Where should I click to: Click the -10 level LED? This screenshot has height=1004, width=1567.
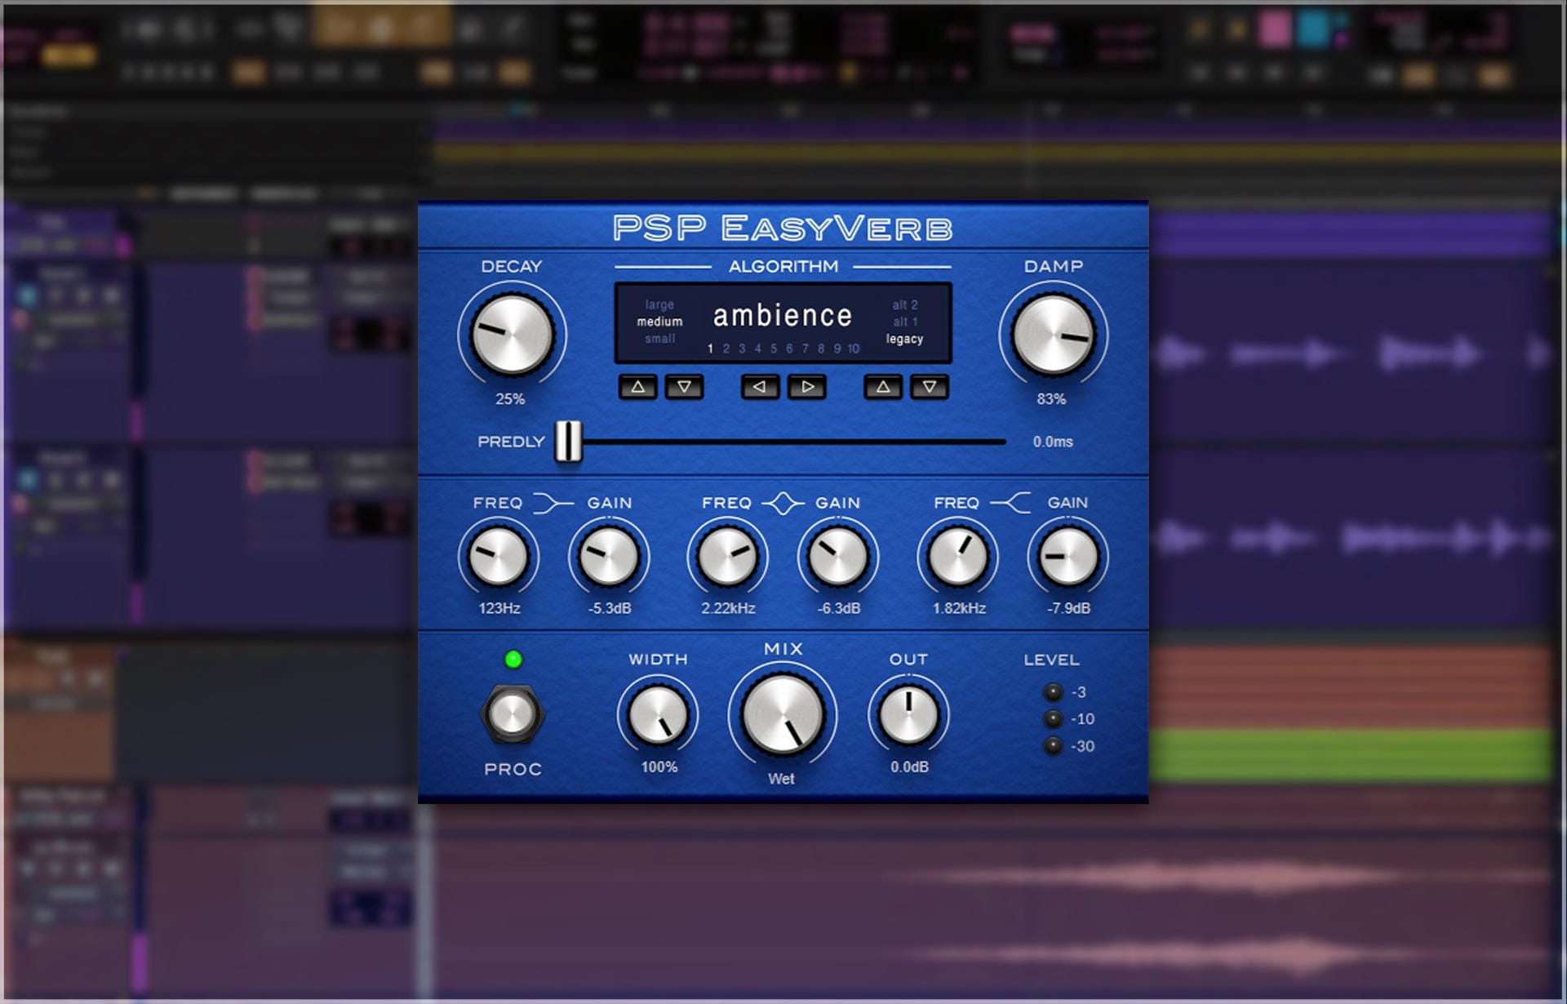[x=1054, y=719]
